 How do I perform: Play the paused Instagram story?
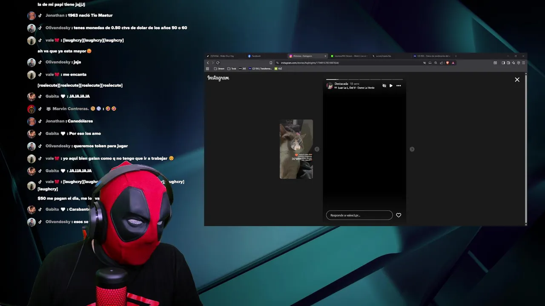391,86
